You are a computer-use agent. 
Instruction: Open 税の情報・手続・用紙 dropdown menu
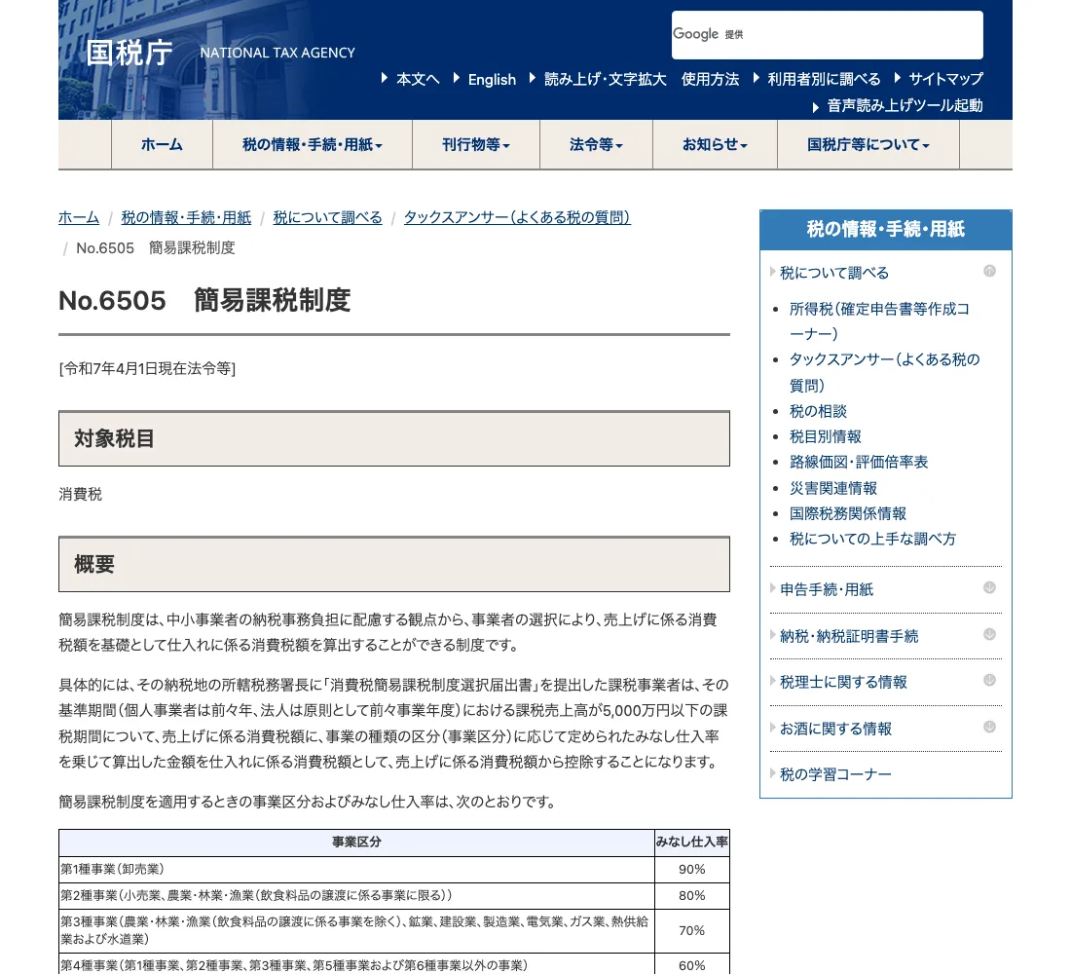pyautogui.click(x=313, y=144)
